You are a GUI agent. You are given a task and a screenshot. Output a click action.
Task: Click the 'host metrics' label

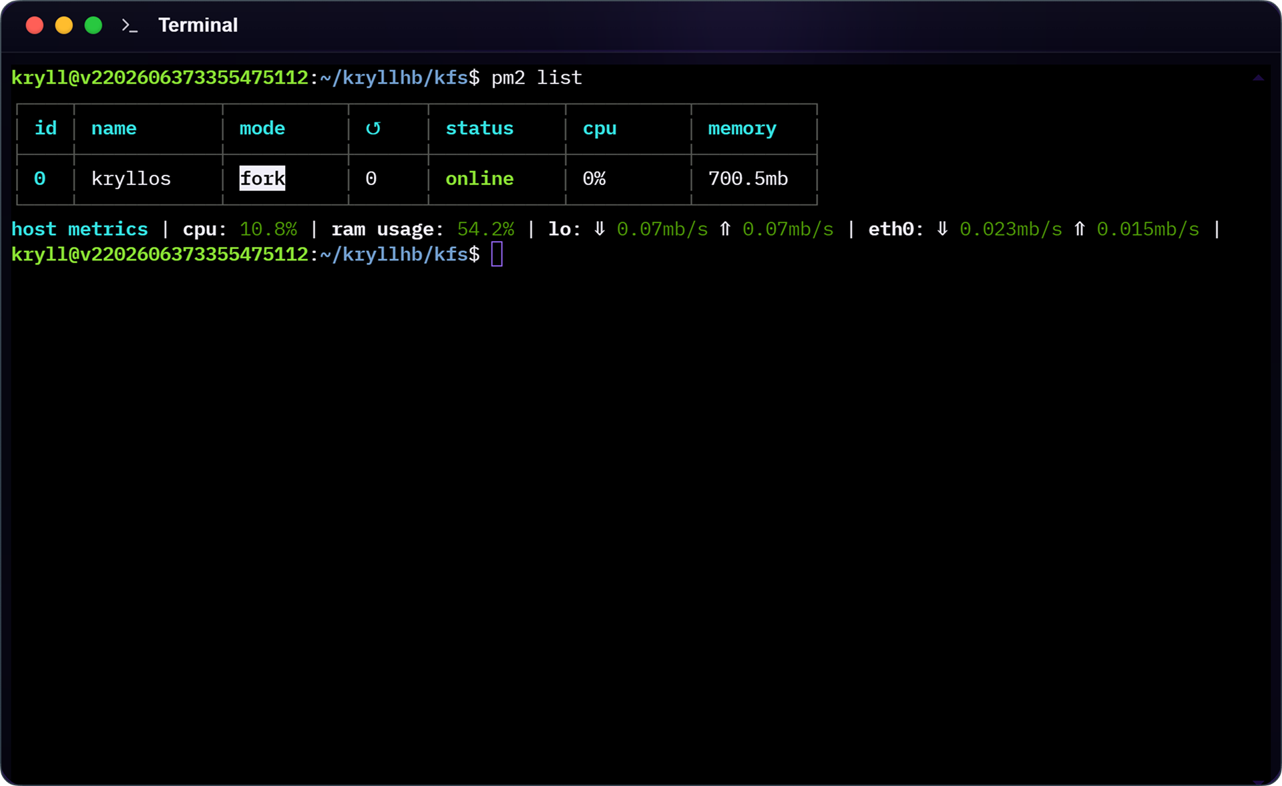click(79, 229)
